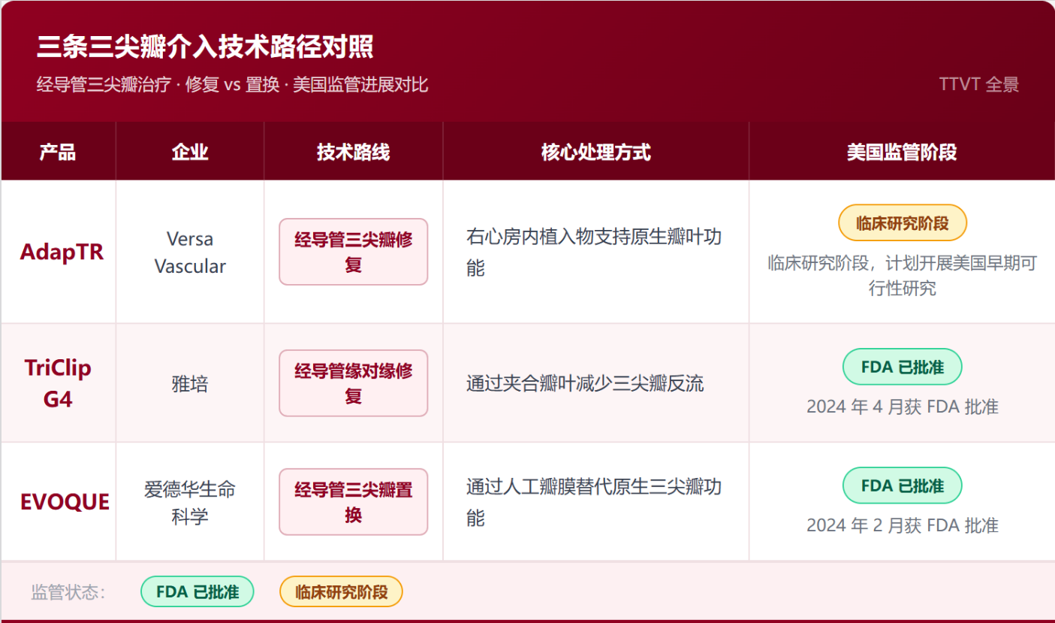Click the FDA 已批准 badge in the legend

[197, 591]
